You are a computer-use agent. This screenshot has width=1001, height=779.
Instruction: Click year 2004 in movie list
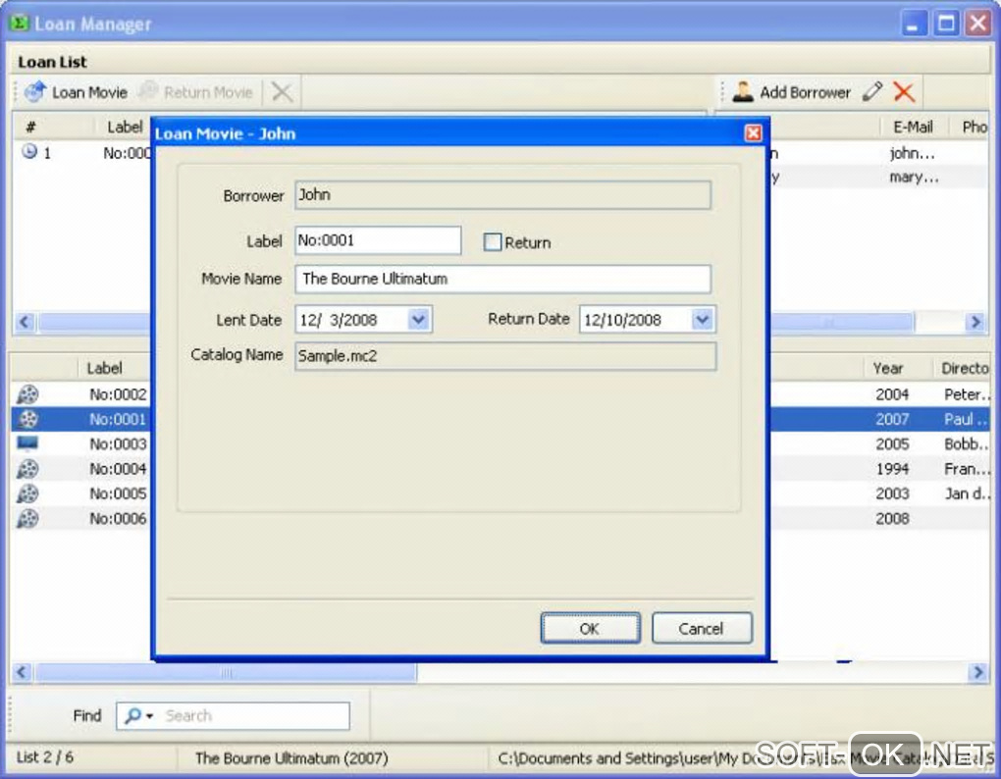(892, 394)
